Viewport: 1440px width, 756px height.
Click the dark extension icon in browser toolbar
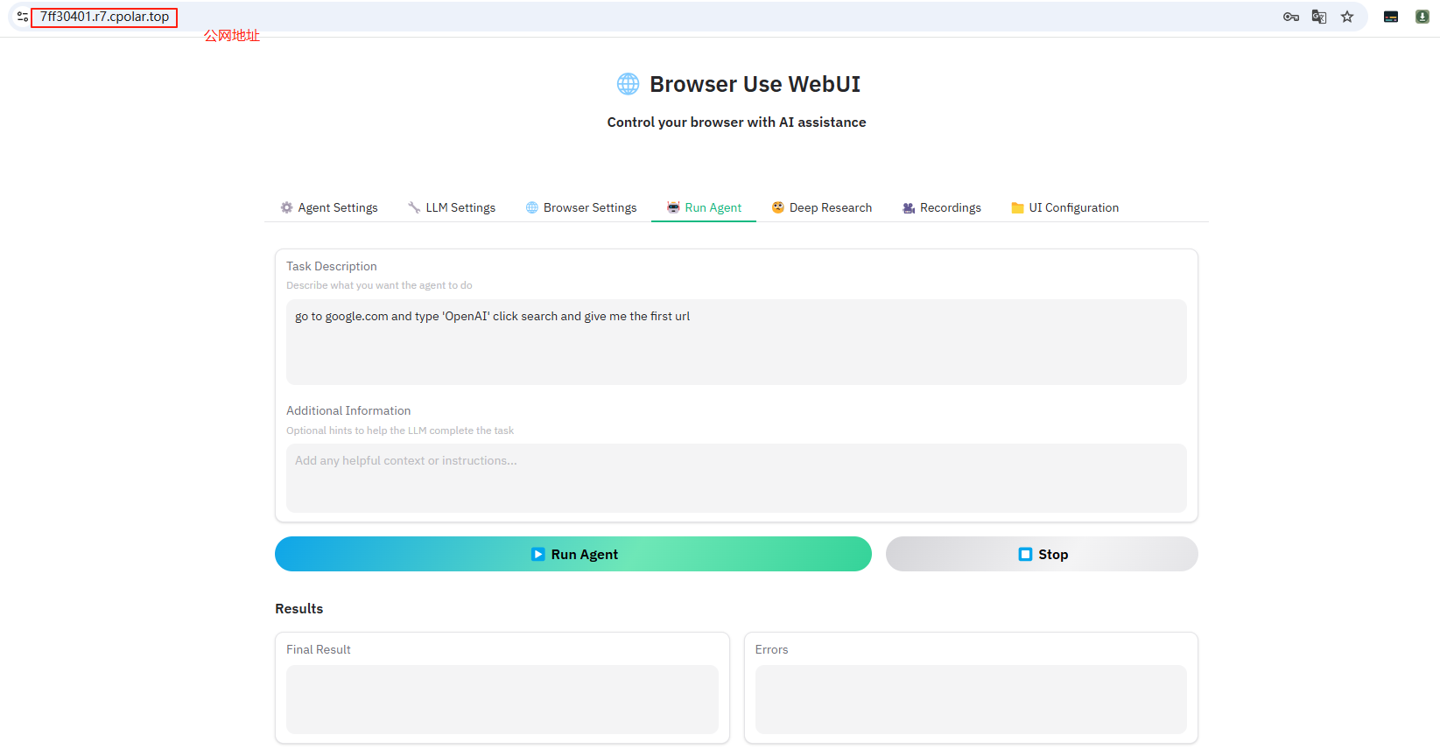pos(1390,17)
